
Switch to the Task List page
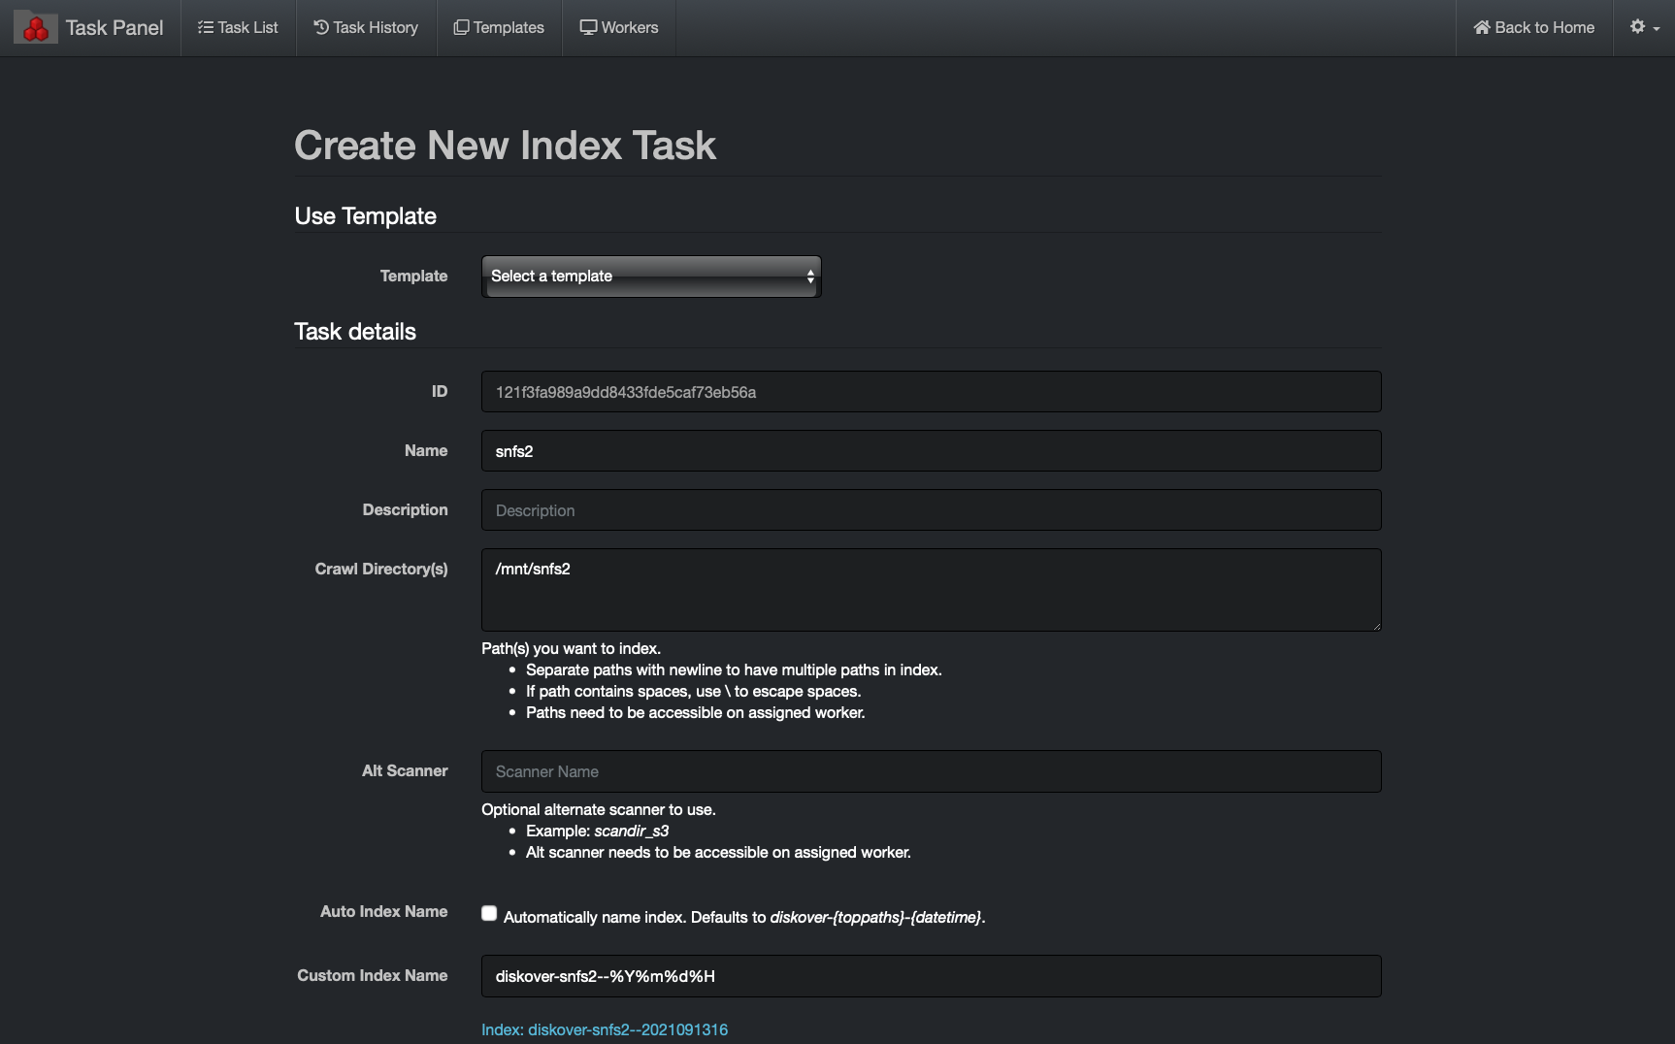pyautogui.click(x=238, y=27)
